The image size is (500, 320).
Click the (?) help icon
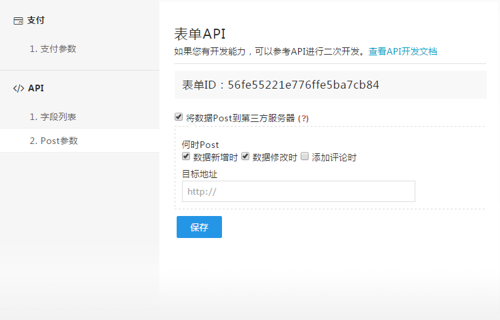(x=303, y=118)
